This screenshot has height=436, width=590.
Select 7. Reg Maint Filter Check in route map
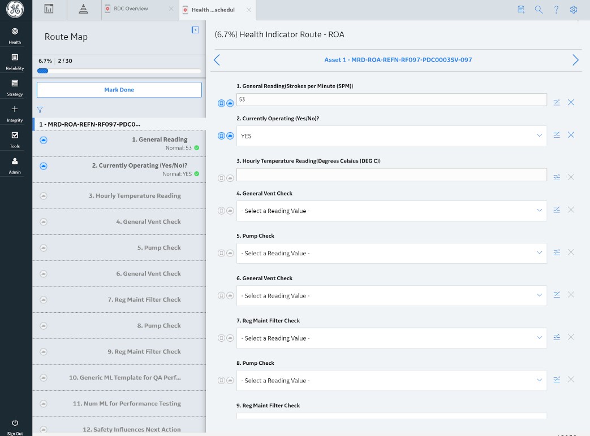[x=120, y=299]
